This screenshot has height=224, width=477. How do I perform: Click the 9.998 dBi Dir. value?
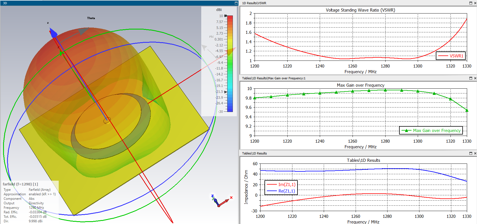(36, 221)
